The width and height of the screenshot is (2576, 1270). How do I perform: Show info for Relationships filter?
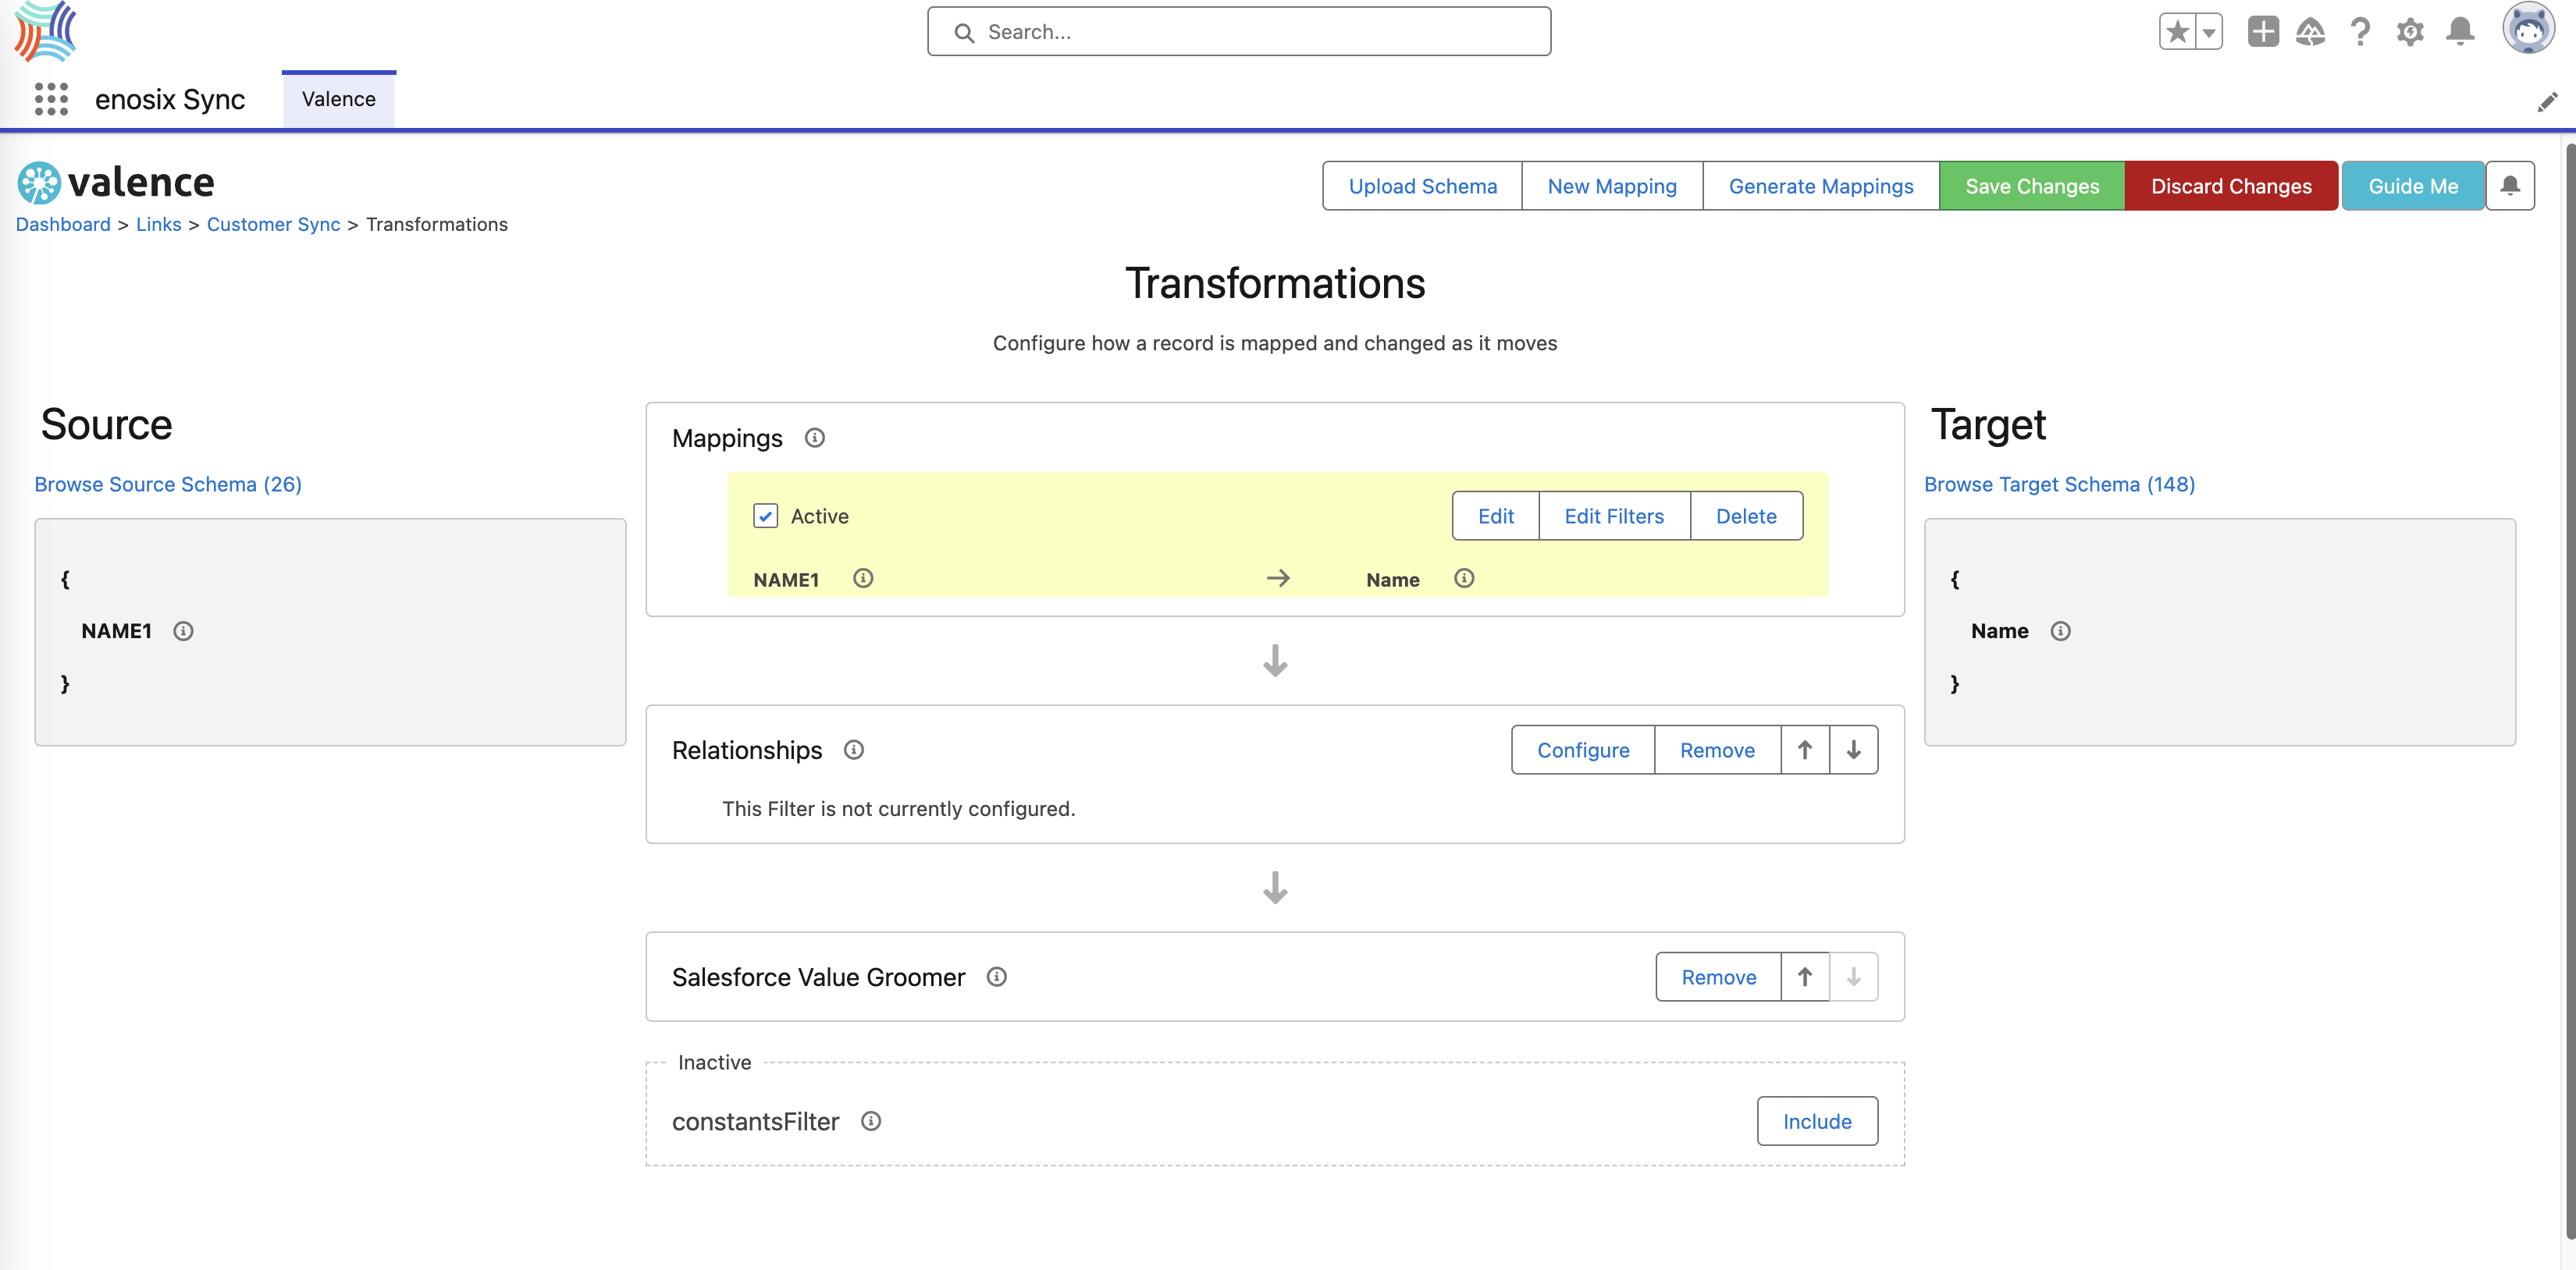coord(853,750)
